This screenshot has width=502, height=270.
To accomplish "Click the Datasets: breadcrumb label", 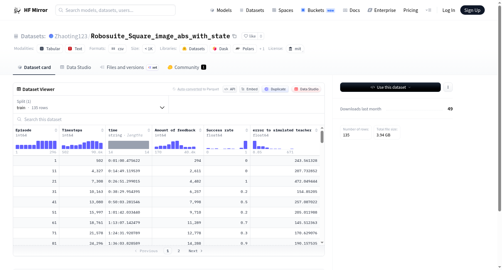I will (x=33, y=36).
